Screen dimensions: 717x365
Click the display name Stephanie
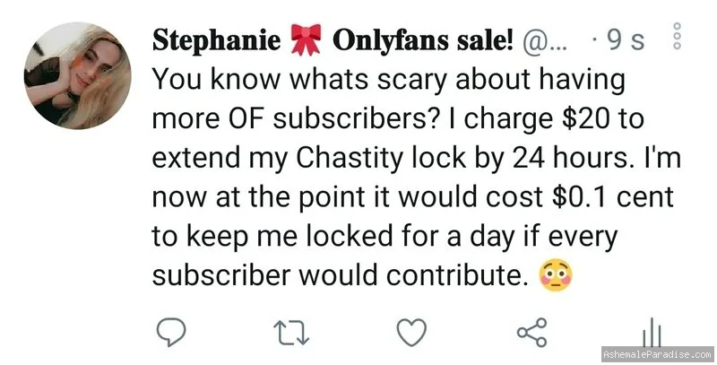click(x=216, y=39)
